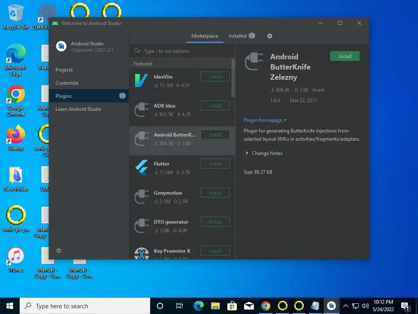Select the DTO generator plugin title
Image resolution: width=418 pixels, height=314 pixels.
[x=171, y=222]
